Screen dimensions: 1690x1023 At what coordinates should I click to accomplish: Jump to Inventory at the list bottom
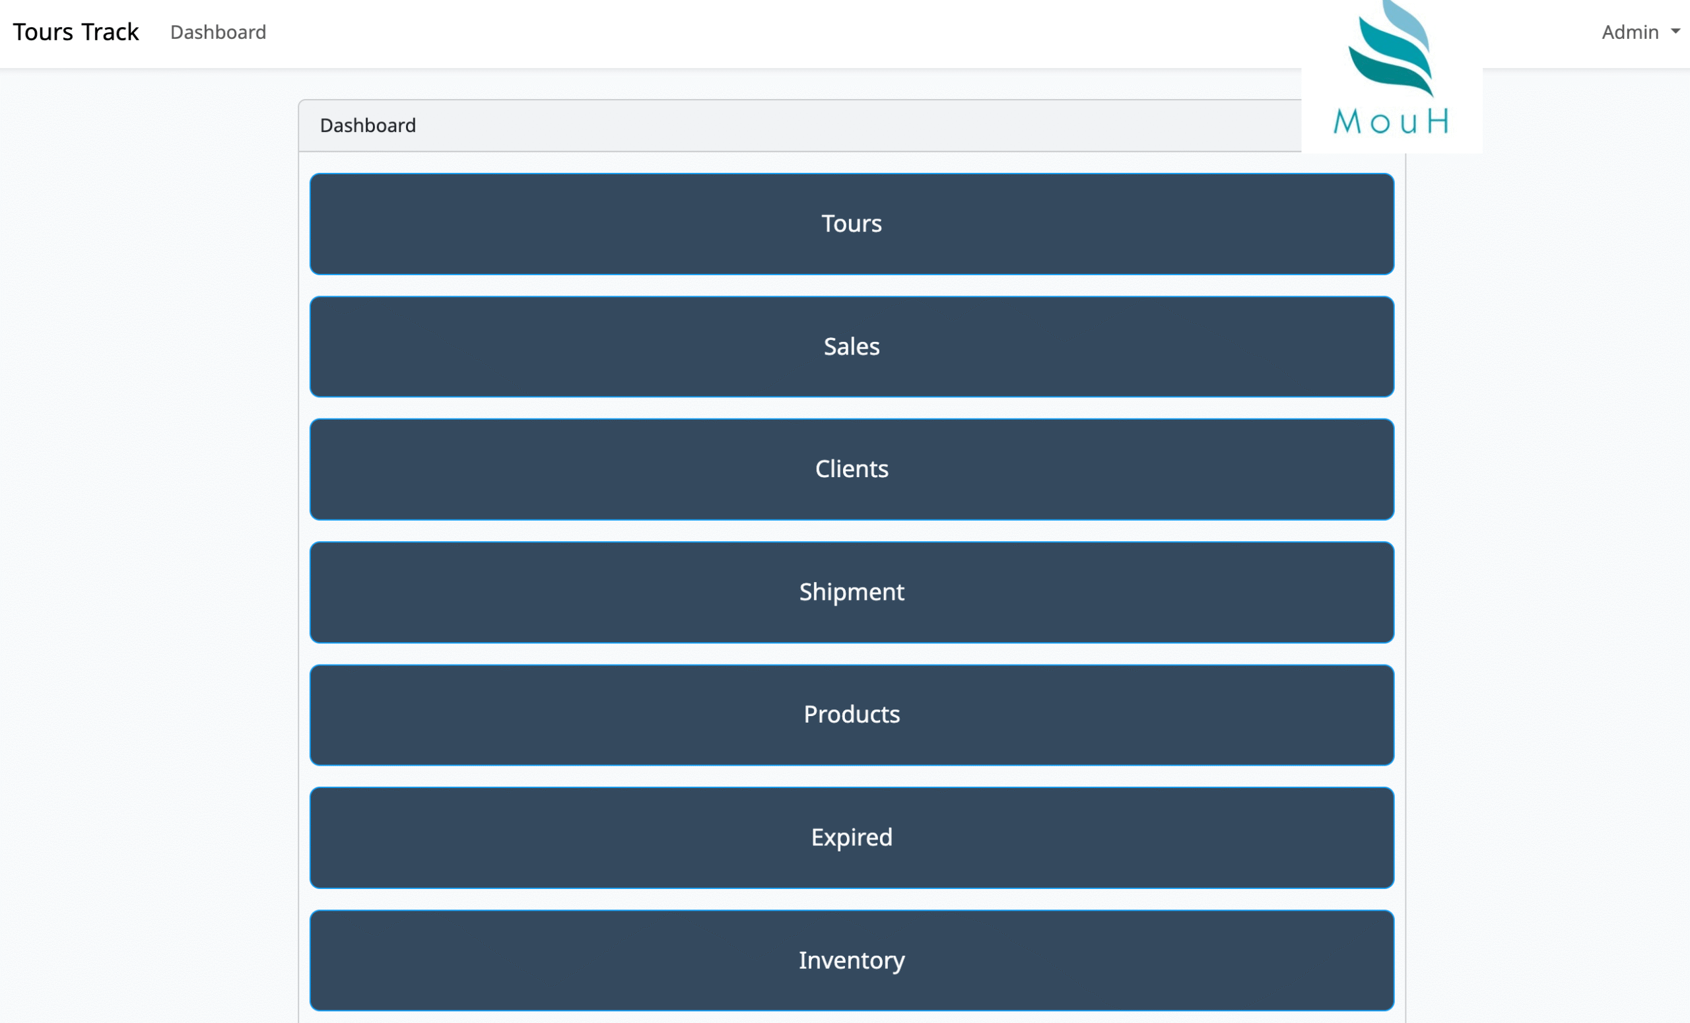851,960
